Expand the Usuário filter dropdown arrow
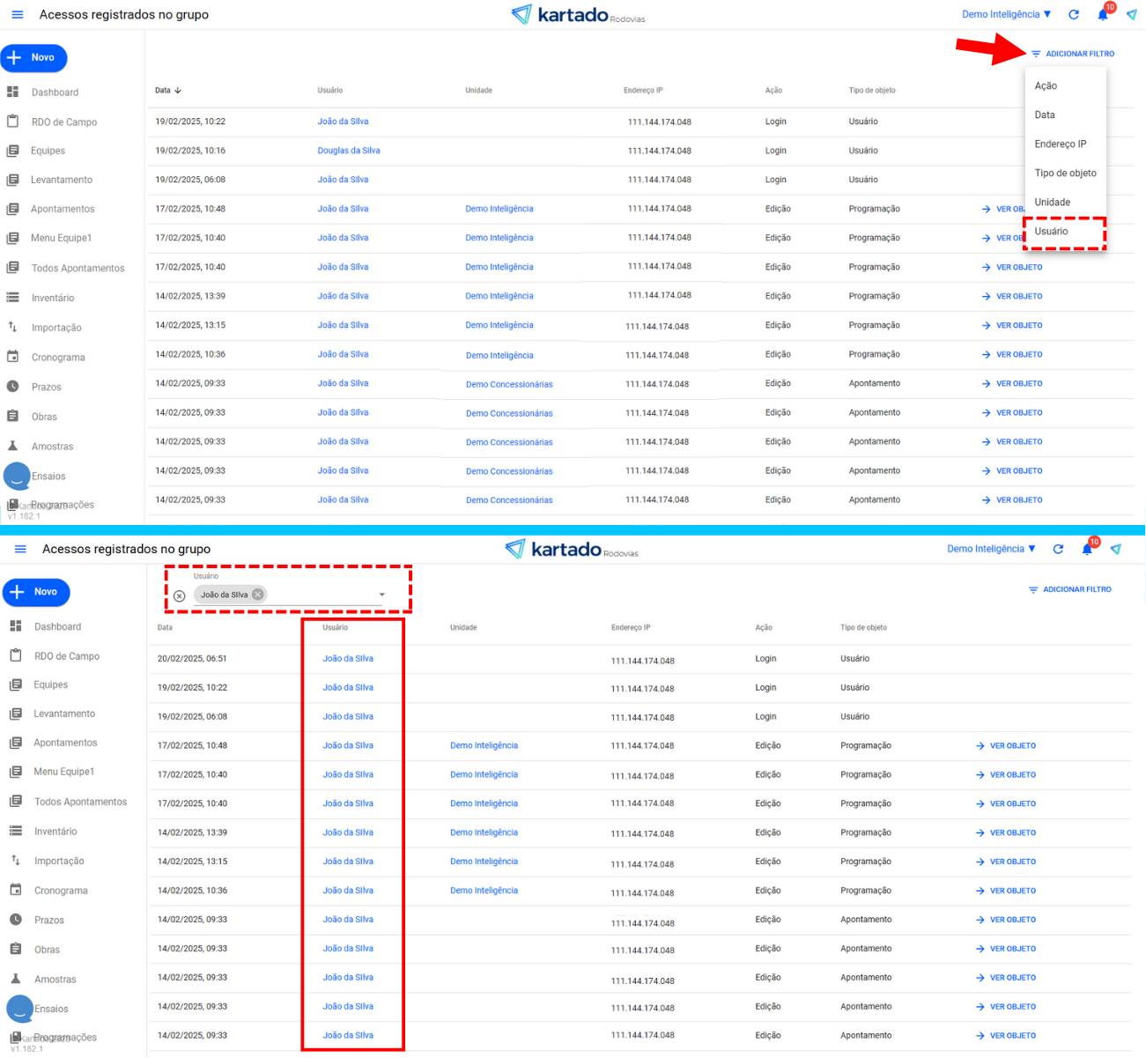The image size is (1146, 1058). click(x=382, y=595)
